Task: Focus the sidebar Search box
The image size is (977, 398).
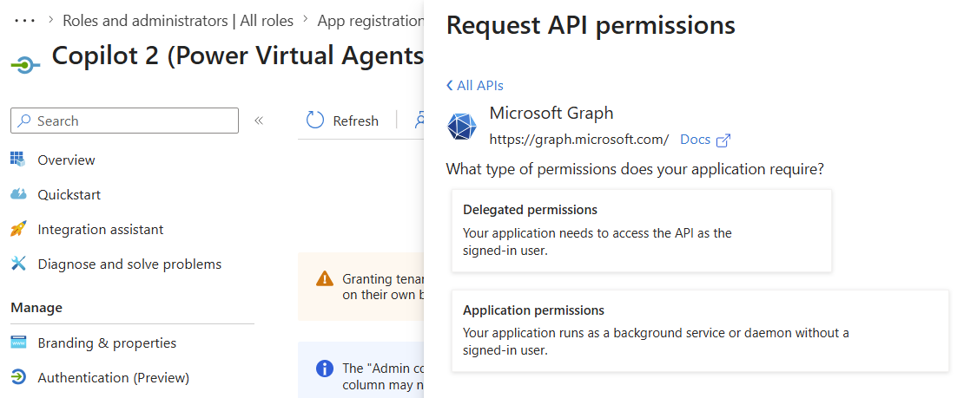Action: (x=124, y=121)
